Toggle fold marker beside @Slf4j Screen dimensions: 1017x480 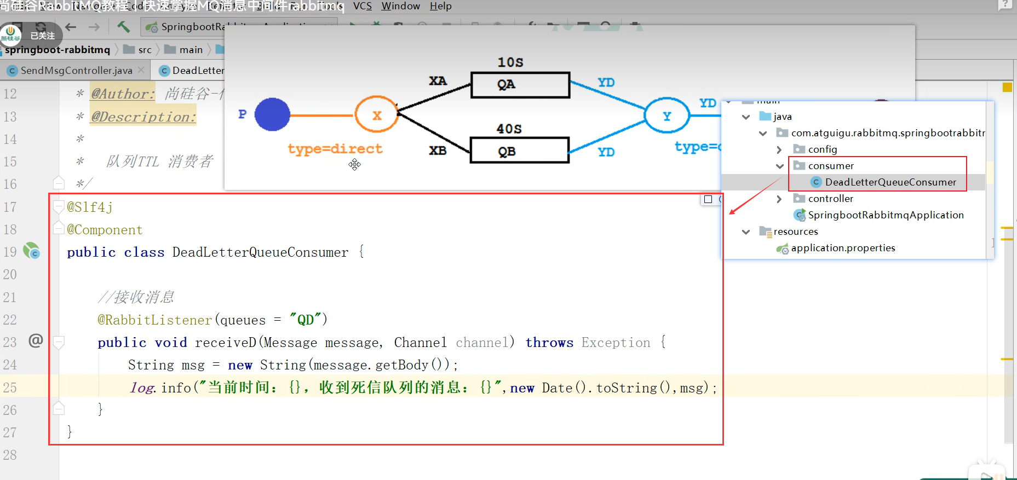tap(59, 206)
